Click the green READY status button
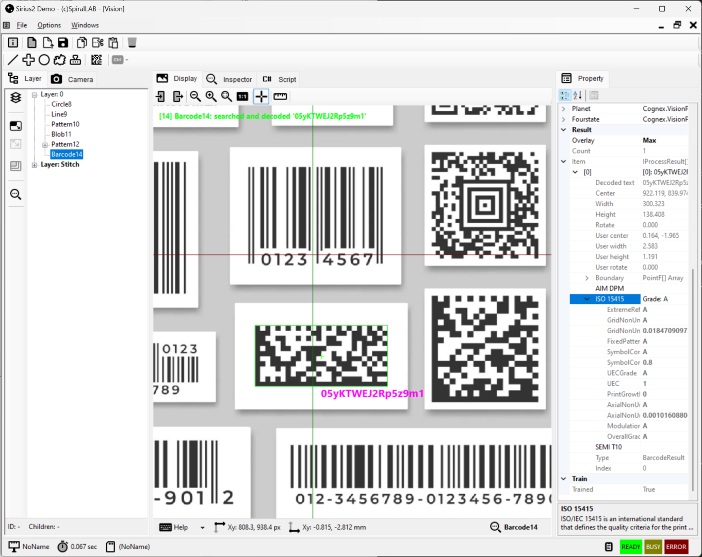The width and height of the screenshot is (702, 557). (630, 547)
